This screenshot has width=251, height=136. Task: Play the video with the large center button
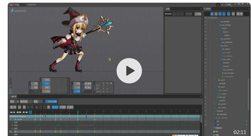[x=129, y=71]
